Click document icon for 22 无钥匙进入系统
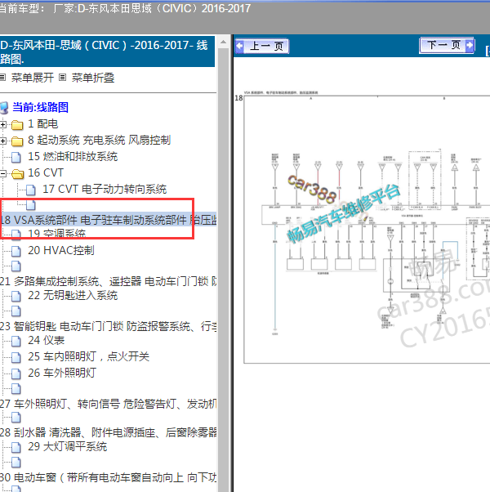The image size is (490, 492). 16,296
